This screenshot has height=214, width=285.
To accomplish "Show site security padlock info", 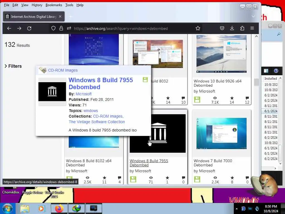I will pyautogui.click(x=61, y=28).
